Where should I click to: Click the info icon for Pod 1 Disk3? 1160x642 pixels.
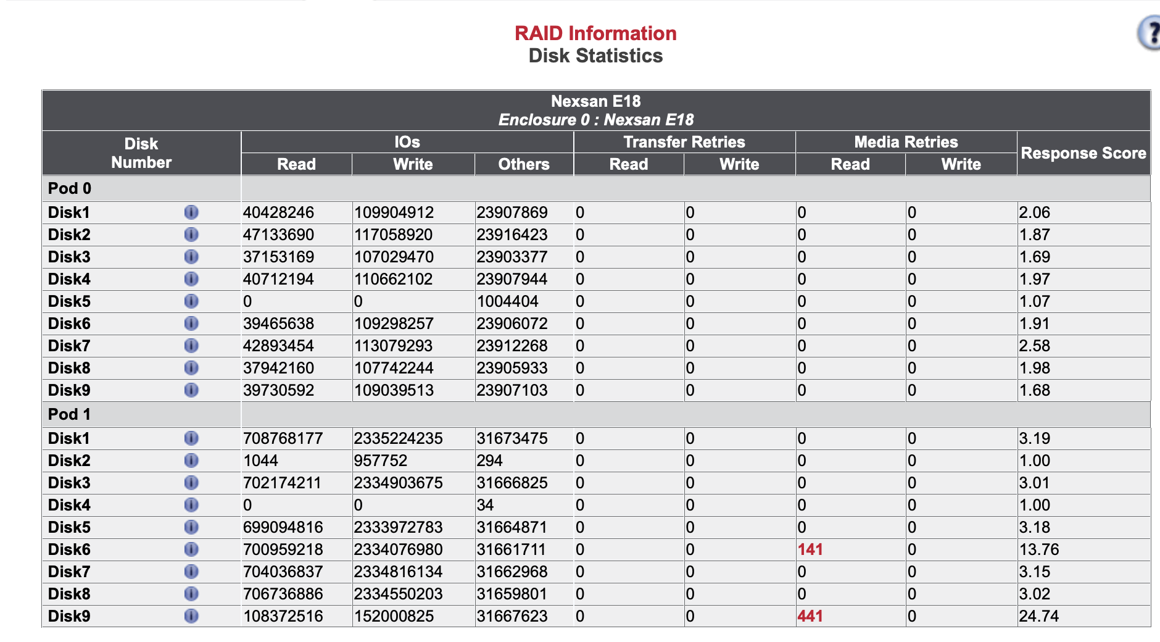[191, 483]
